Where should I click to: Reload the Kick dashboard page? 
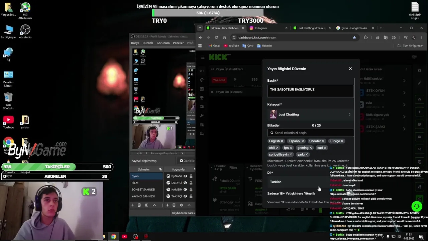(216, 37)
